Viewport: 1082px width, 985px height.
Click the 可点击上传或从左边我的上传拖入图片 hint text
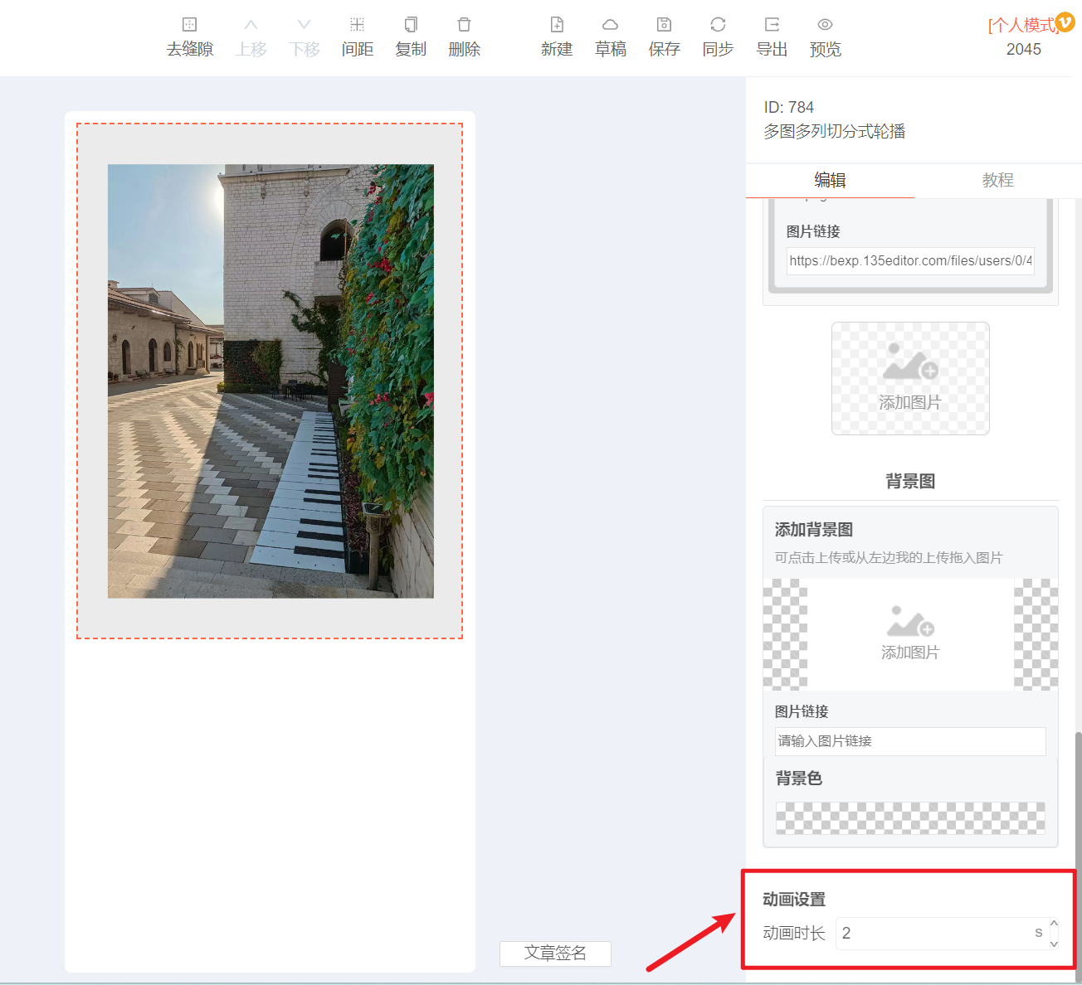889,557
